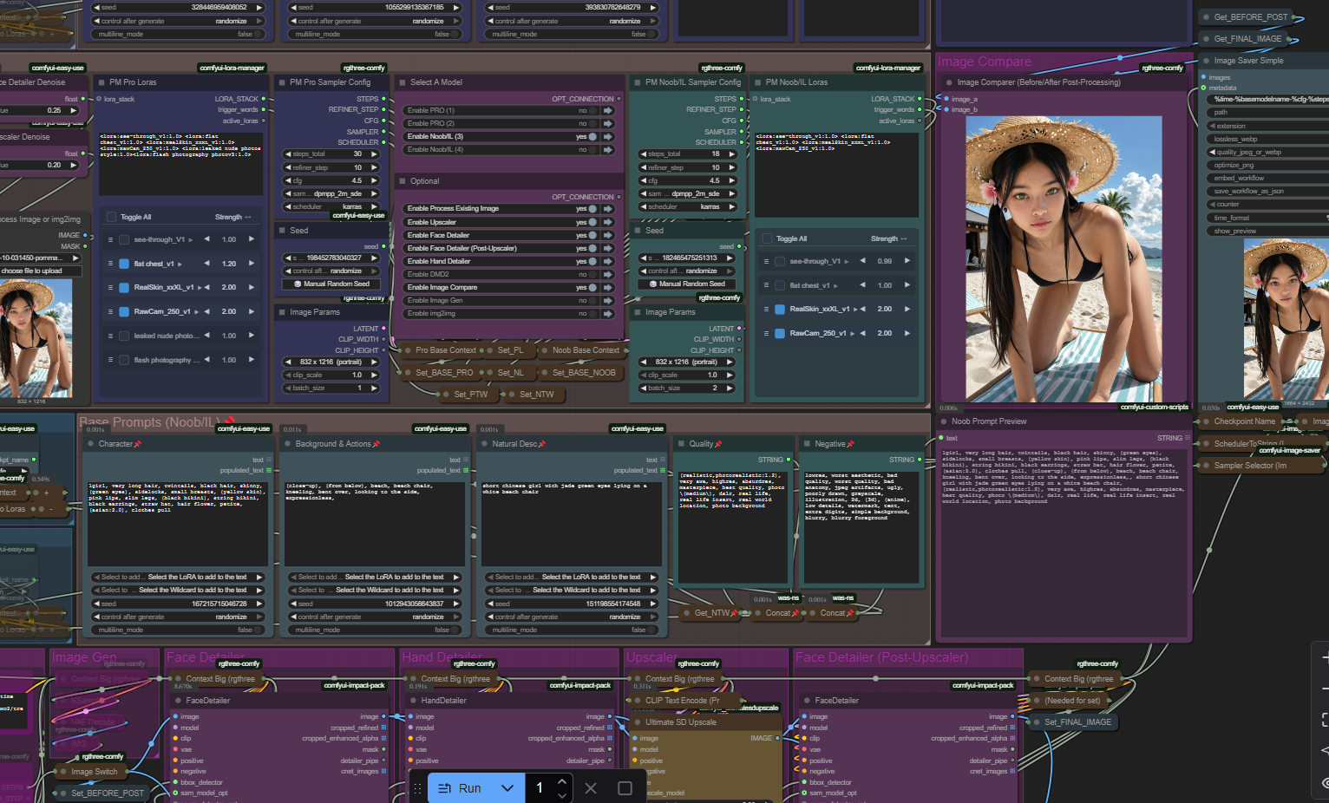Click the cancel X icon in Run toolbar

coord(591,788)
